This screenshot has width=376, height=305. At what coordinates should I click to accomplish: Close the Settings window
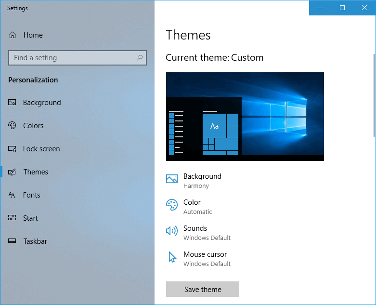point(364,8)
